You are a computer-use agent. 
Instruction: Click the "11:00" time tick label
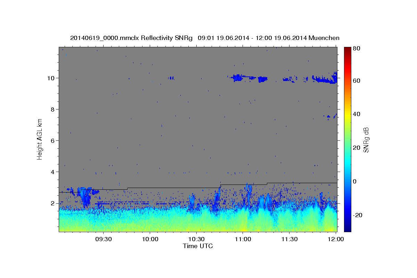point(243,239)
